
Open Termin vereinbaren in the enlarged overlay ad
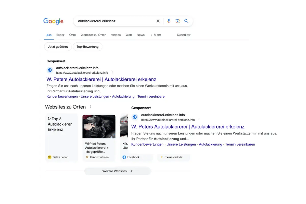[x=240, y=144]
